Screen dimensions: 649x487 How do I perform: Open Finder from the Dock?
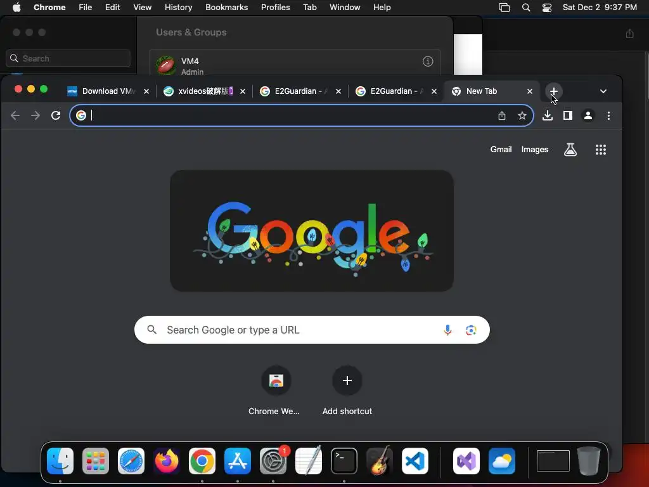point(60,461)
